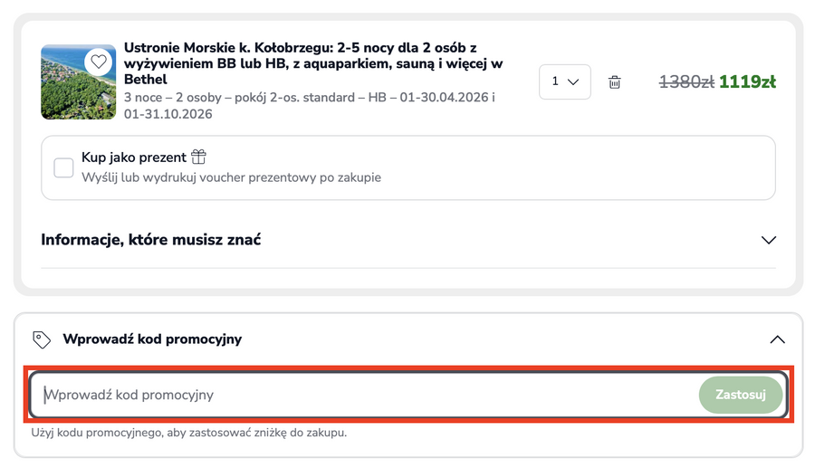
Task: Tick the Kup jako prezent checkbox
Action: click(x=63, y=167)
